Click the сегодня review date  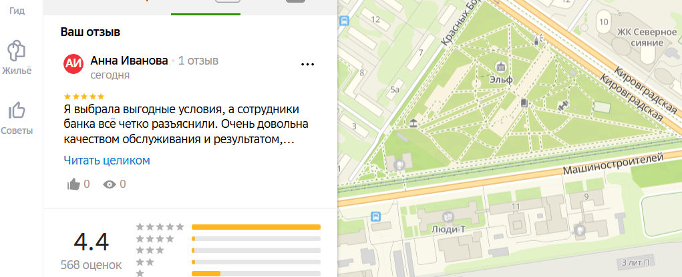[x=110, y=75]
